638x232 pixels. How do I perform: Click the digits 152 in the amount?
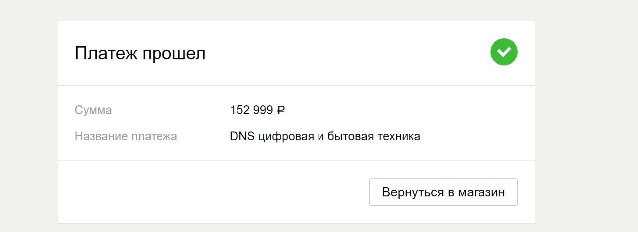240,110
